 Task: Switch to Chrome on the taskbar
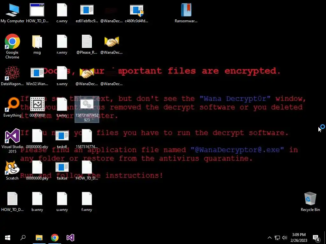coord(55,238)
